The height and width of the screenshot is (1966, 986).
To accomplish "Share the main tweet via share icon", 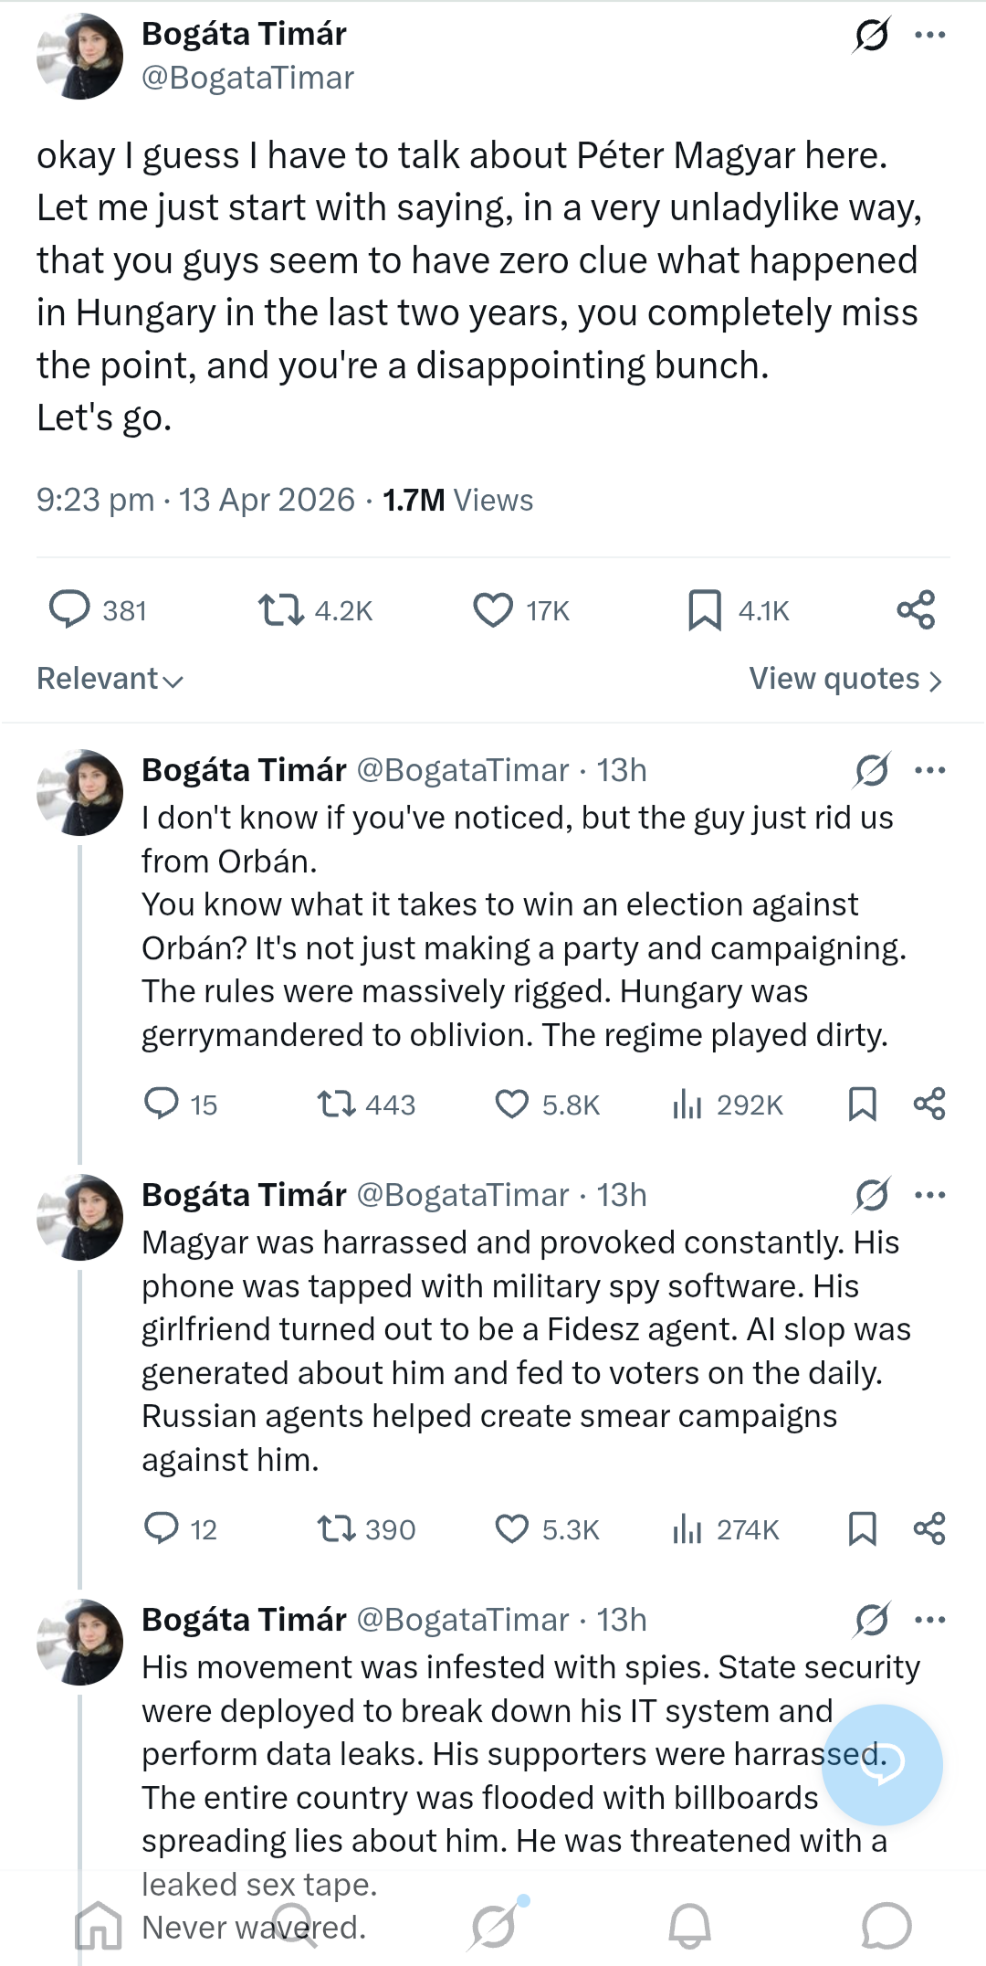I will tap(916, 610).
